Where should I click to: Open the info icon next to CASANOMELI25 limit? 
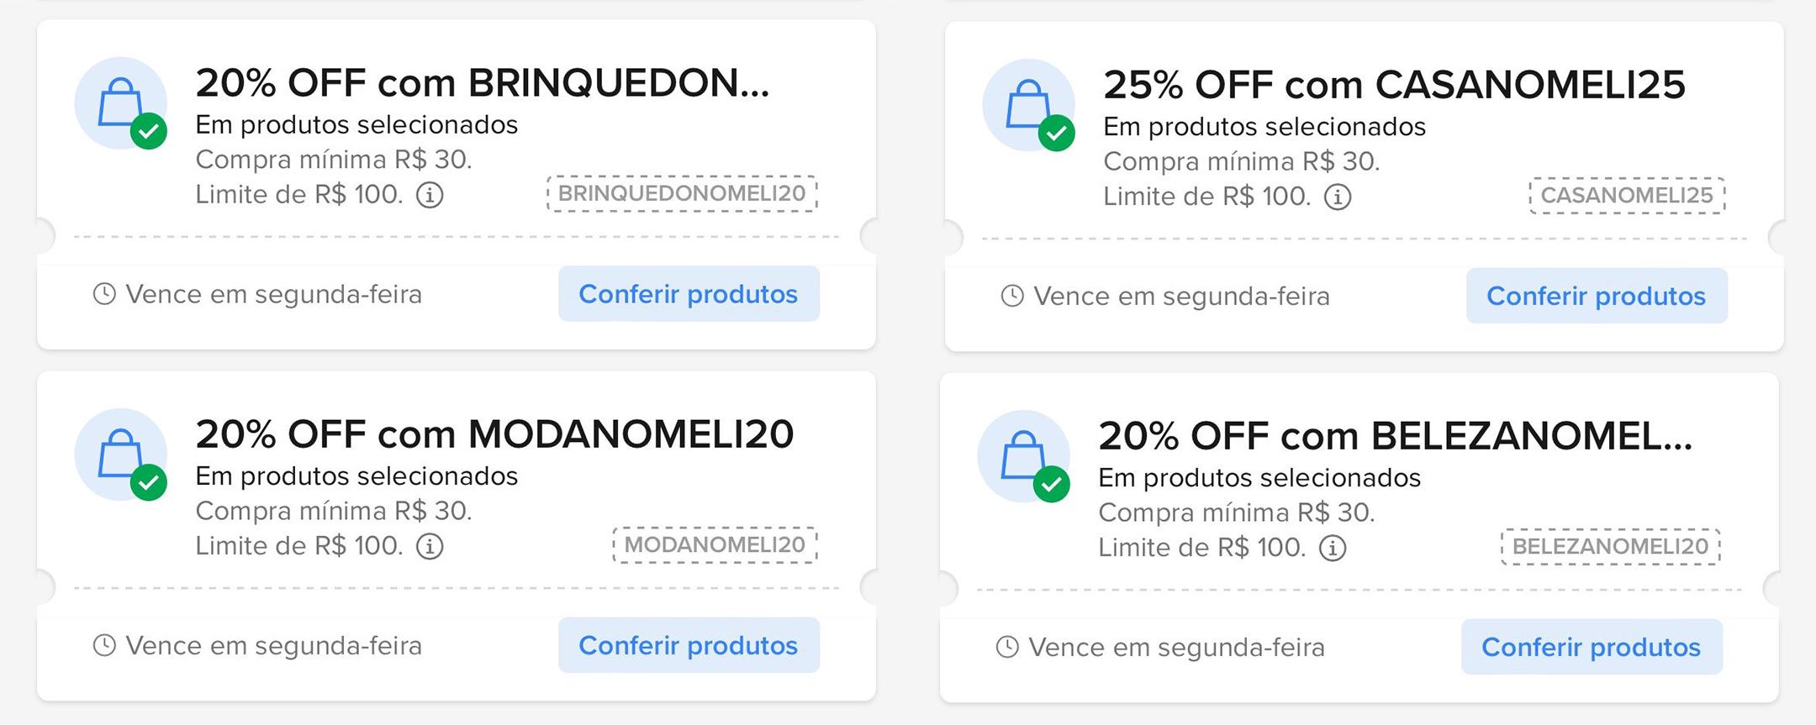point(1338,197)
